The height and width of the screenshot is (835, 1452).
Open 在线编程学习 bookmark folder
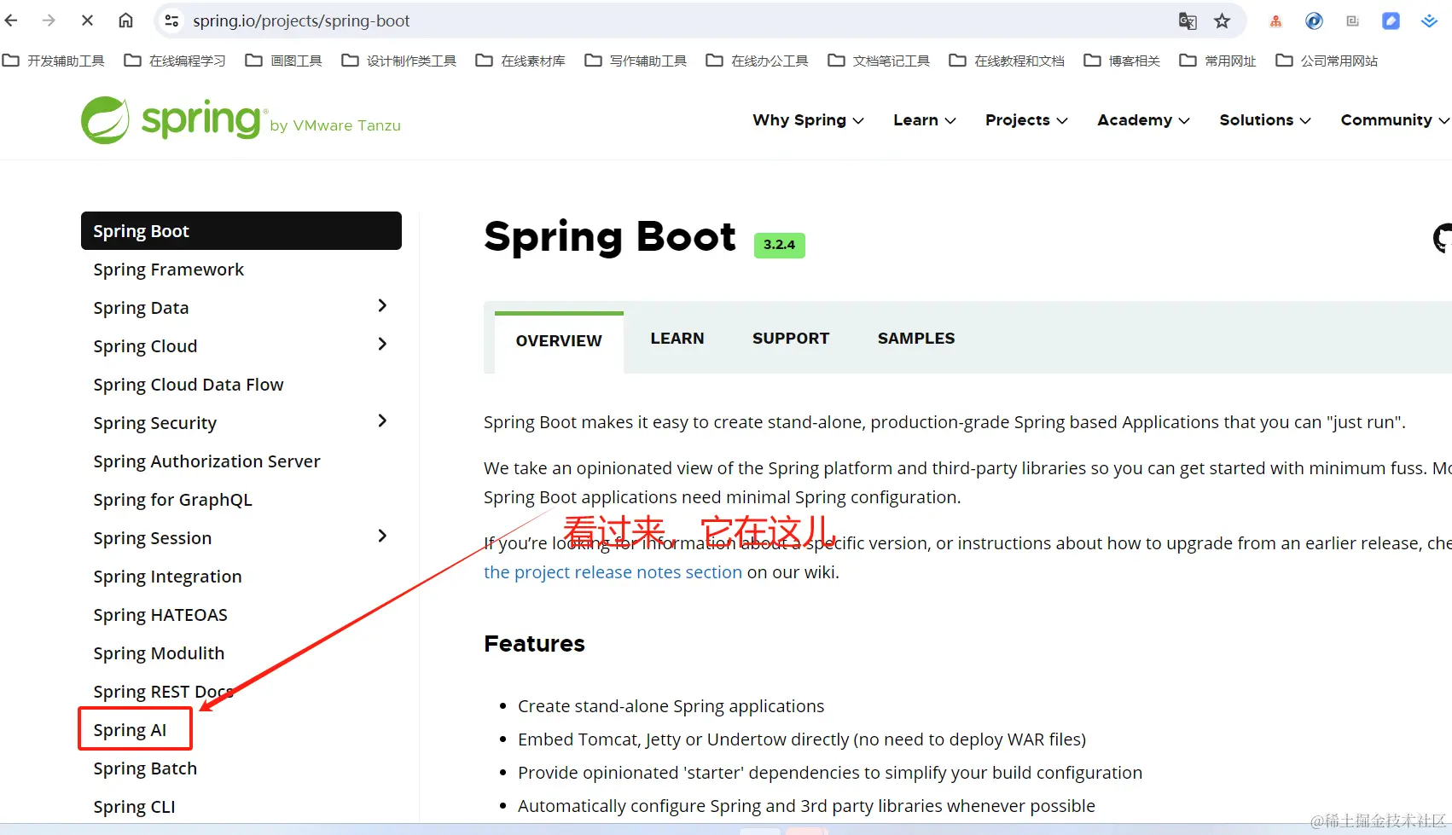175,61
